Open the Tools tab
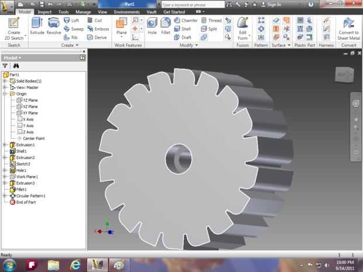The height and width of the screenshot is (272, 363). (x=63, y=12)
